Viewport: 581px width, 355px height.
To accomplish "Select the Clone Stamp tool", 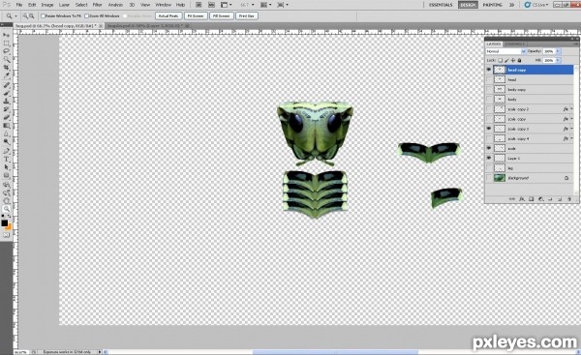I will [7, 101].
